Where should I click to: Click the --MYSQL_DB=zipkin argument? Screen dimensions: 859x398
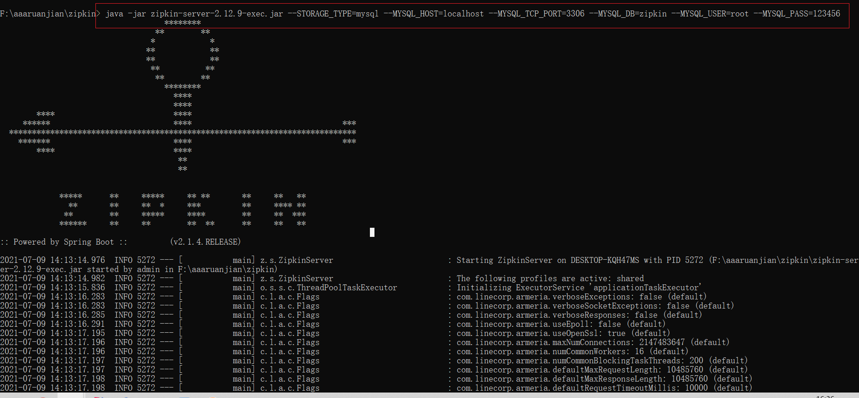(628, 14)
